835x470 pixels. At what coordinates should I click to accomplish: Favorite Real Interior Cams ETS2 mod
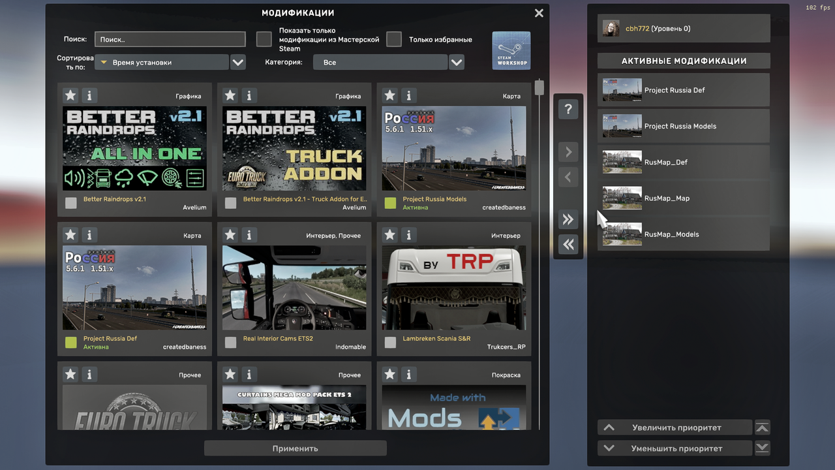point(230,235)
